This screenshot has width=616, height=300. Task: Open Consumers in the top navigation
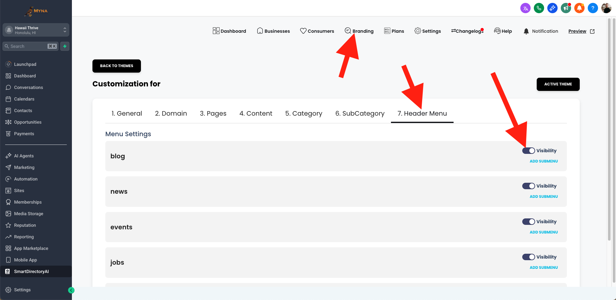click(x=317, y=31)
